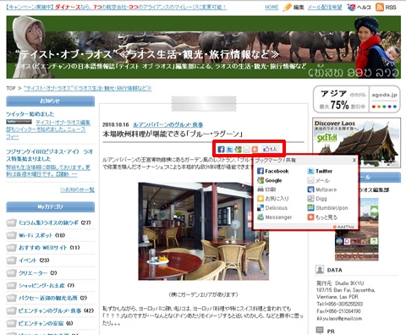406x335 pixels.
Task: Click the orange plus AddThis icon in the share bar
Action: point(255,149)
